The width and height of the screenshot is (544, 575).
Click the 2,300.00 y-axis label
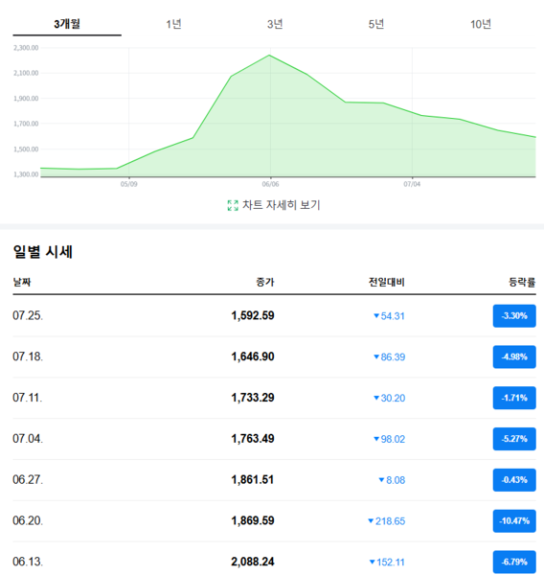coord(26,48)
